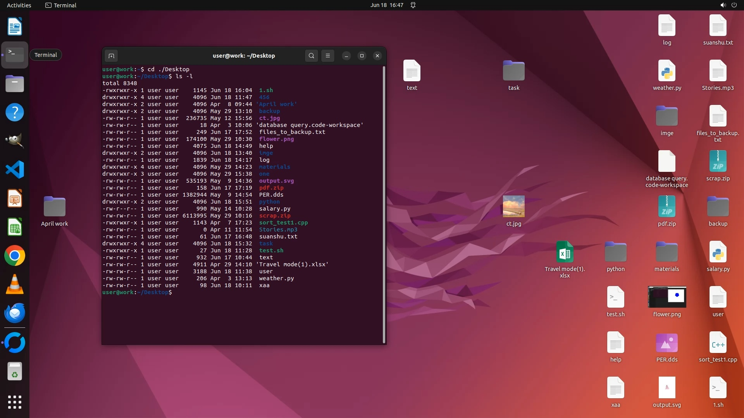This screenshot has width=744, height=418.
Task: Open the Terminal hamburger menu
Action: point(328,56)
